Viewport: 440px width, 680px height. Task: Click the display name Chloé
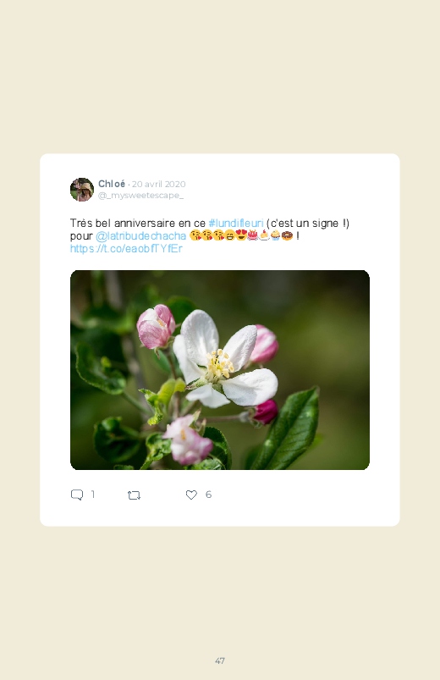click(x=112, y=184)
